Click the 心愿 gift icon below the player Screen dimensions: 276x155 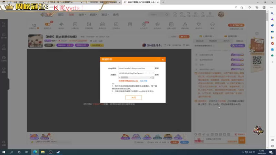tap(125, 137)
